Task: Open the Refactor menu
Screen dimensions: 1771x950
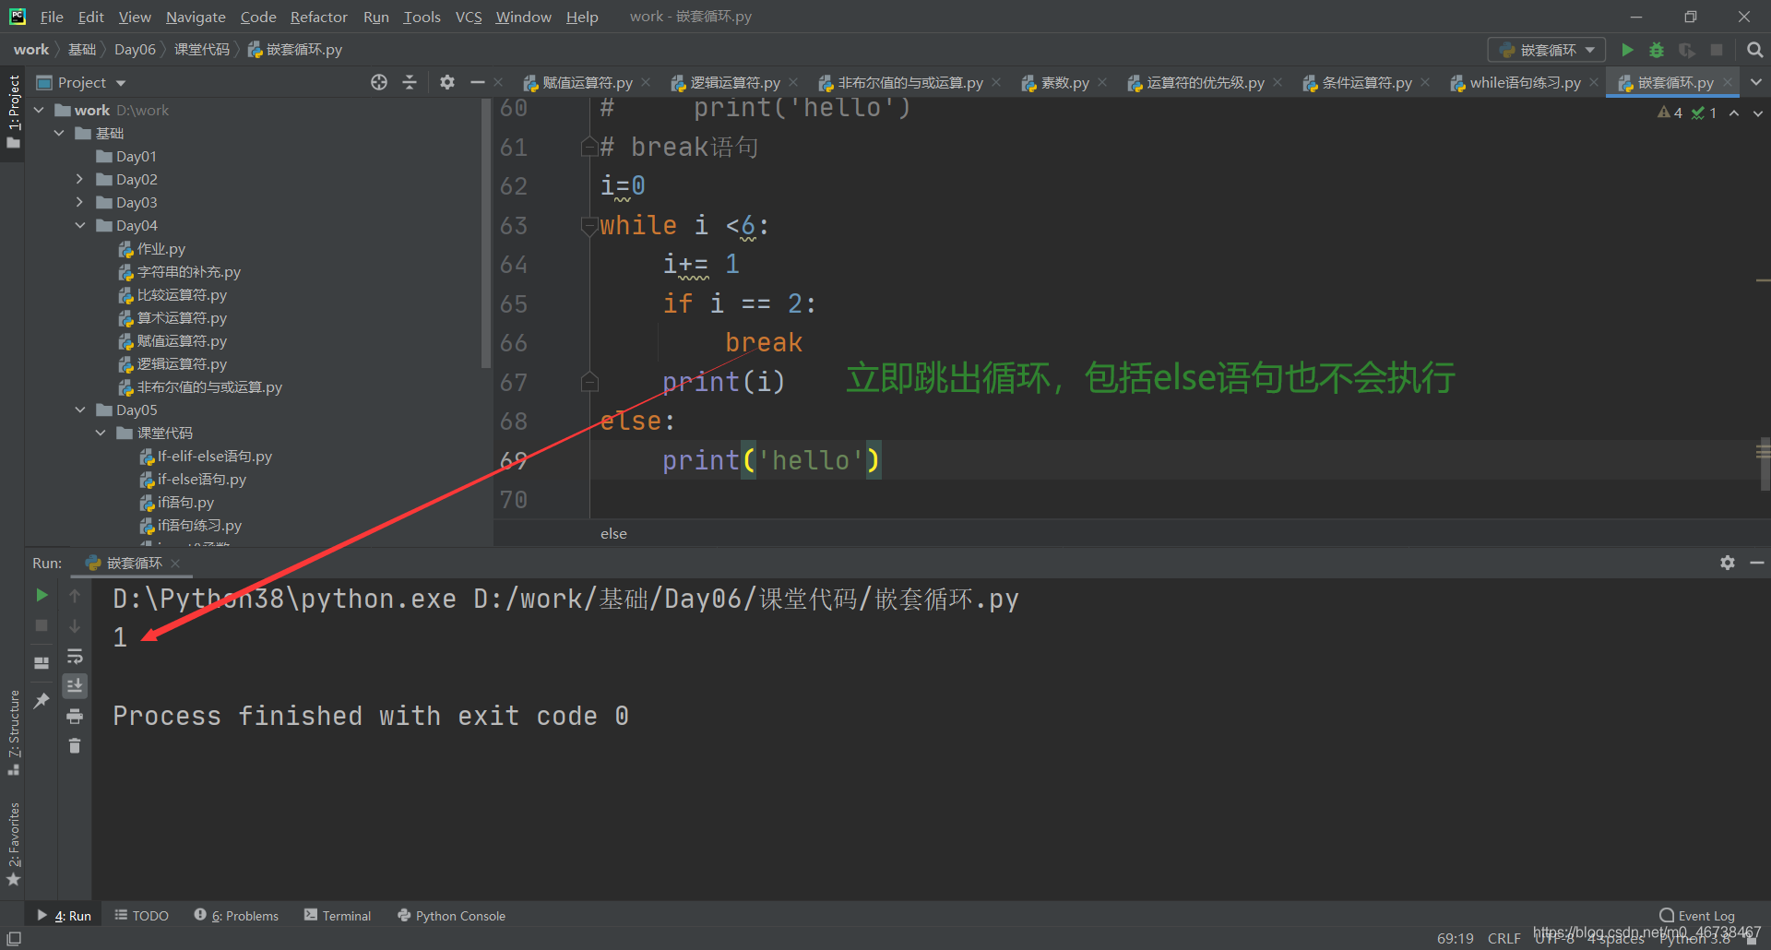Action: pyautogui.click(x=319, y=17)
